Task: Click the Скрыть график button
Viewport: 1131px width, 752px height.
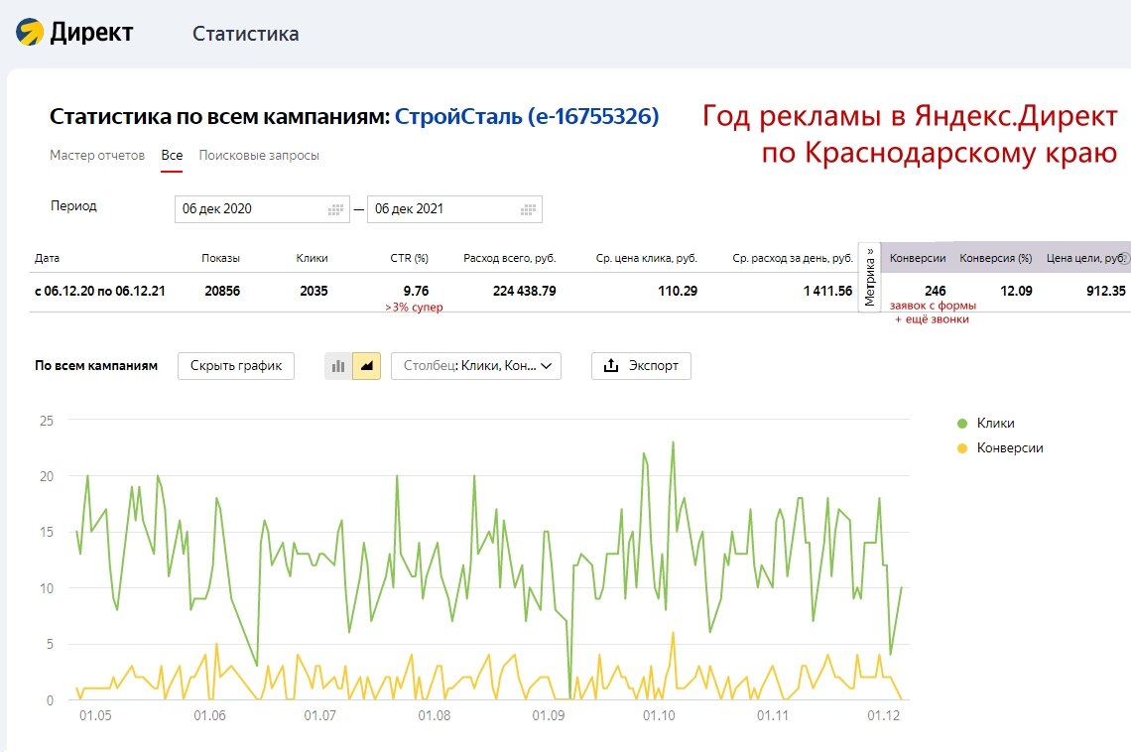Action: tap(236, 366)
